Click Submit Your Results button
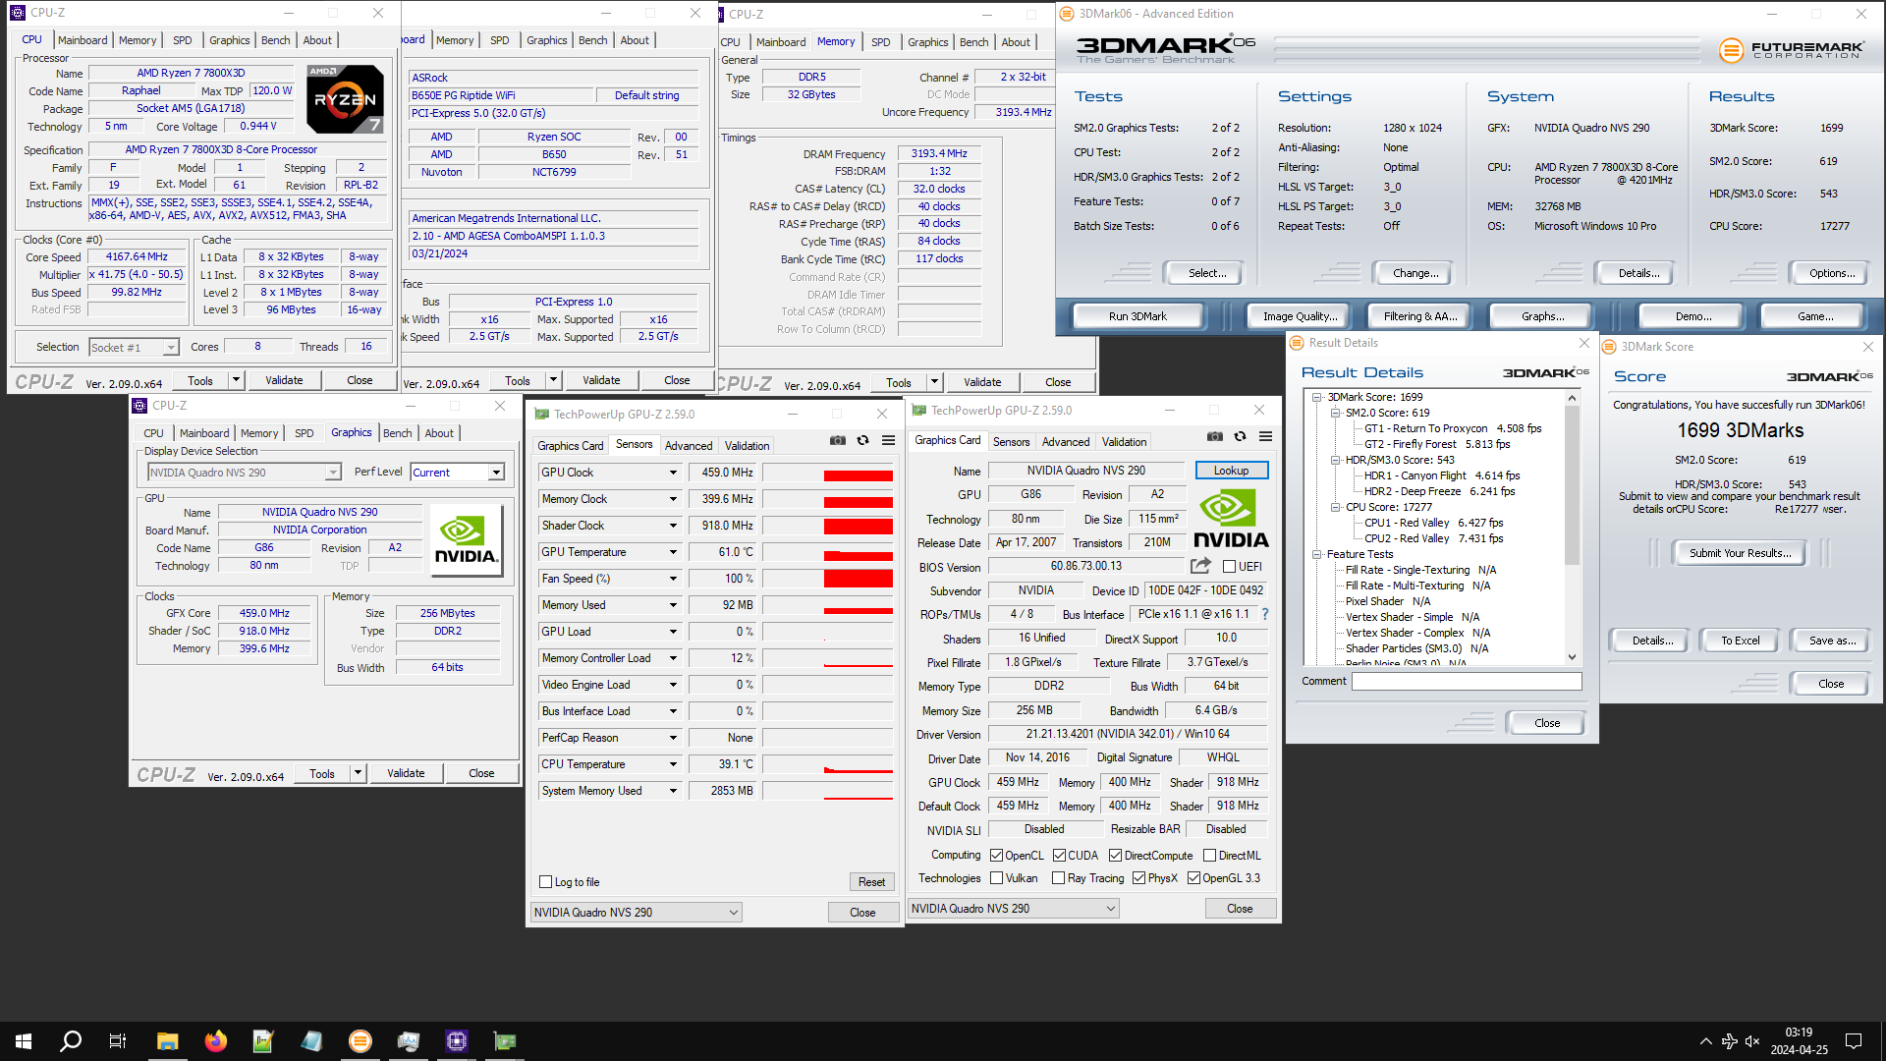Screen dimensions: 1886x1061 tap(1740, 553)
